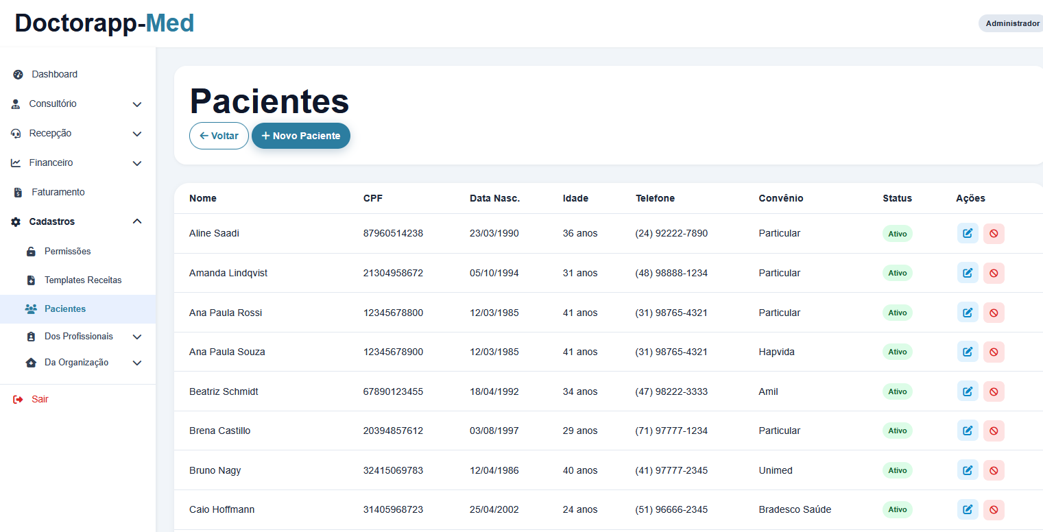Expand the Recepção section arrow

point(137,134)
